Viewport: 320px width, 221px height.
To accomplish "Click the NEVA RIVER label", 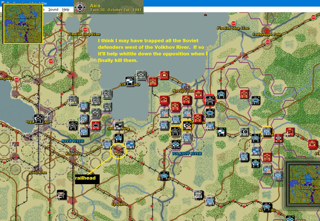I will tap(73, 141).
